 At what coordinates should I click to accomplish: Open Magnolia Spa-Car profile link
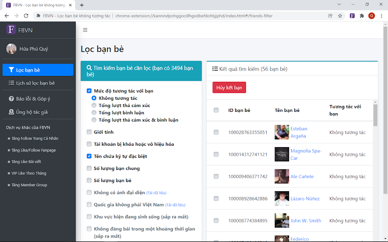306,154
